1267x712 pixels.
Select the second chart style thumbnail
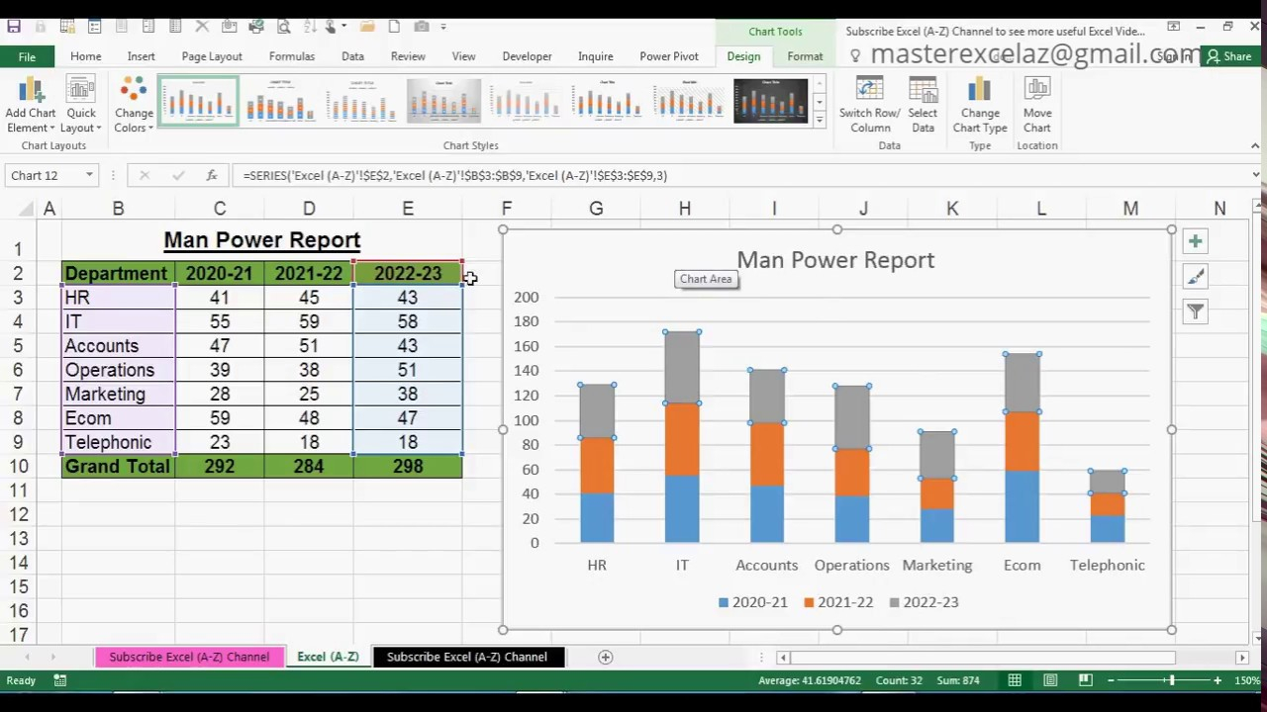point(280,101)
